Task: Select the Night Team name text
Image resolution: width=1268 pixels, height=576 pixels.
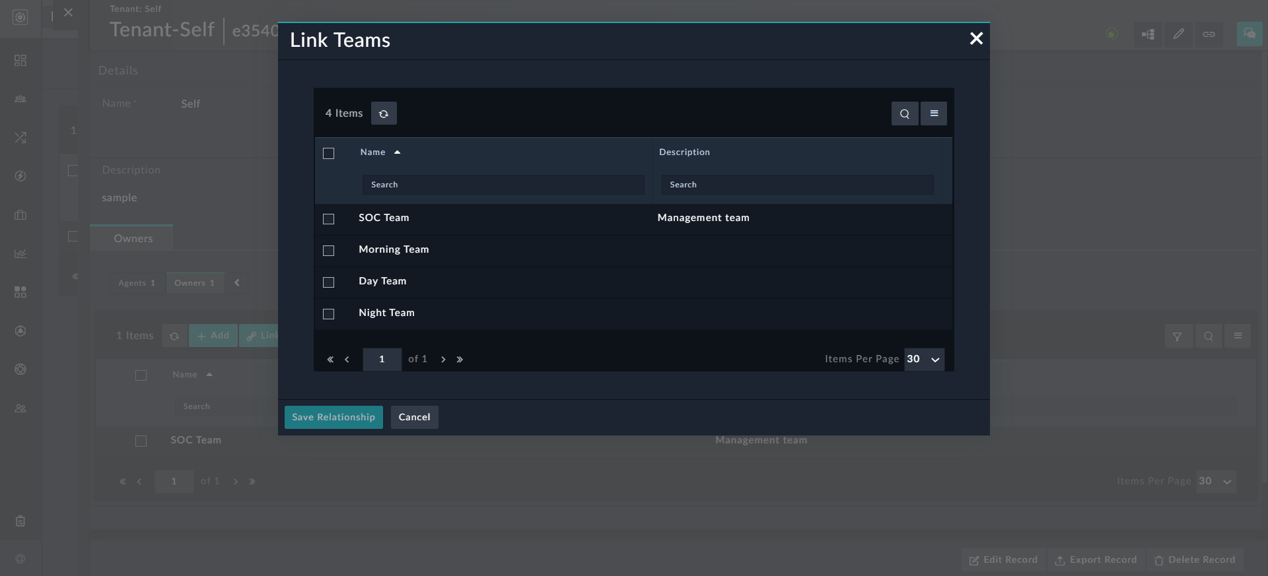Action: tap(386, 313)
